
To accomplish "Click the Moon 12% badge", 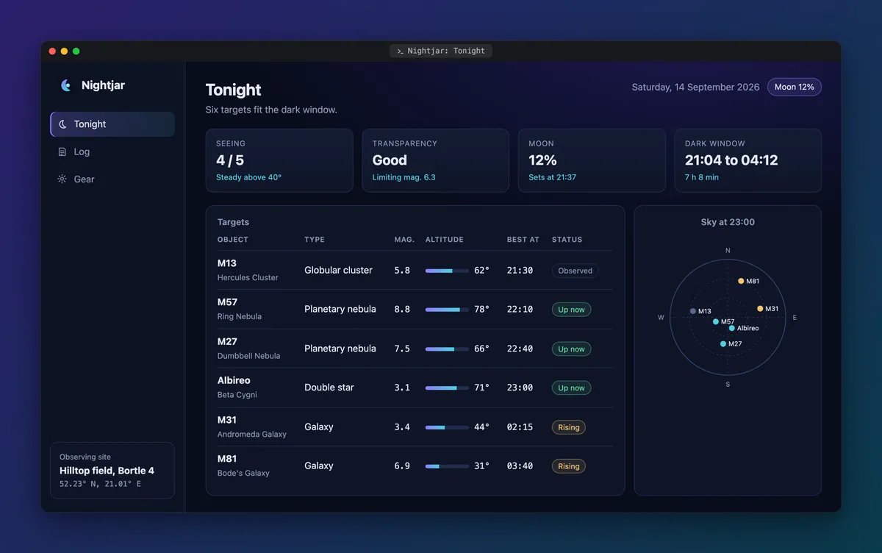I will click(x=795, y=87).
